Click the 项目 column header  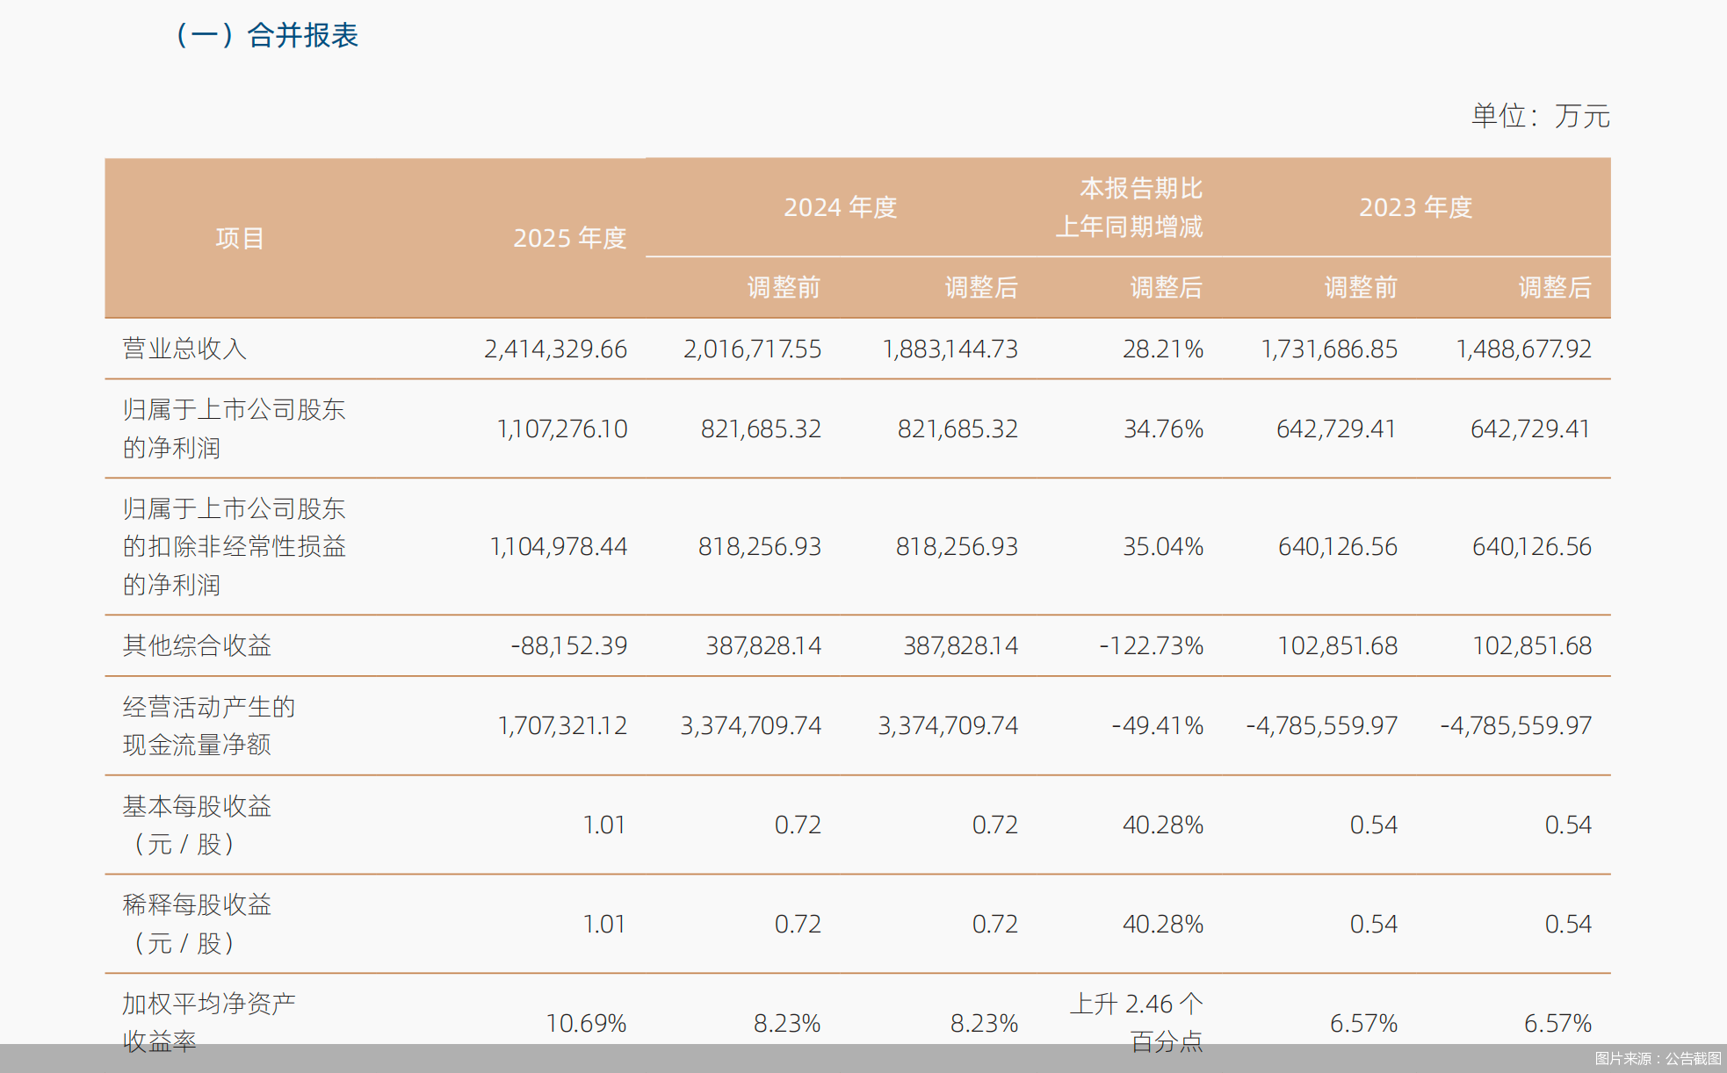[x=239, y=238]
